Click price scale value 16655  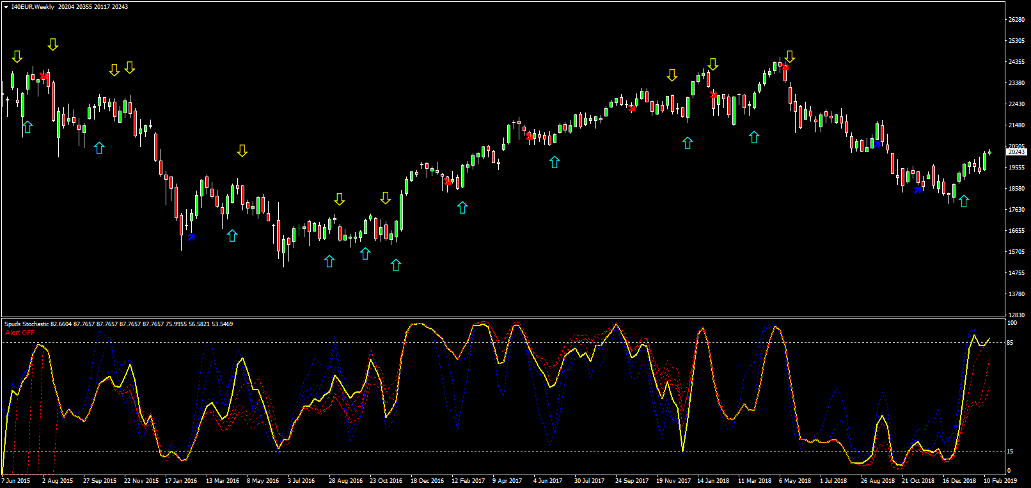(1016, 231)
